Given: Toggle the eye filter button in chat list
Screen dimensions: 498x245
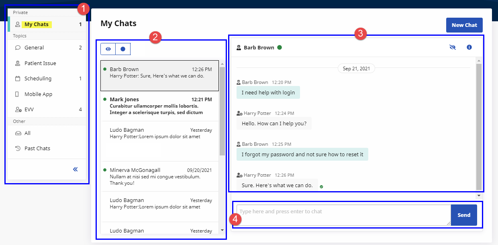Looking at the screenshot, I should click(108, 49).
